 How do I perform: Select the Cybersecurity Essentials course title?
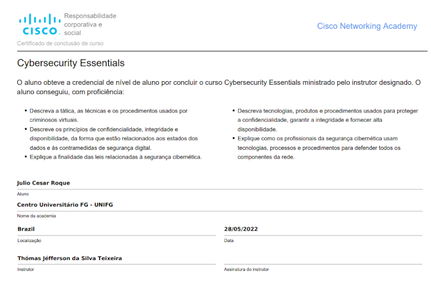(x=71, y=63)
